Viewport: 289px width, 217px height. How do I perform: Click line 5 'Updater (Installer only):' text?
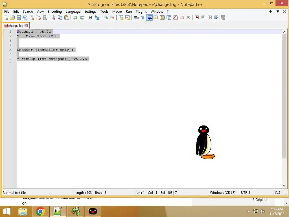[x=45, y=50]
